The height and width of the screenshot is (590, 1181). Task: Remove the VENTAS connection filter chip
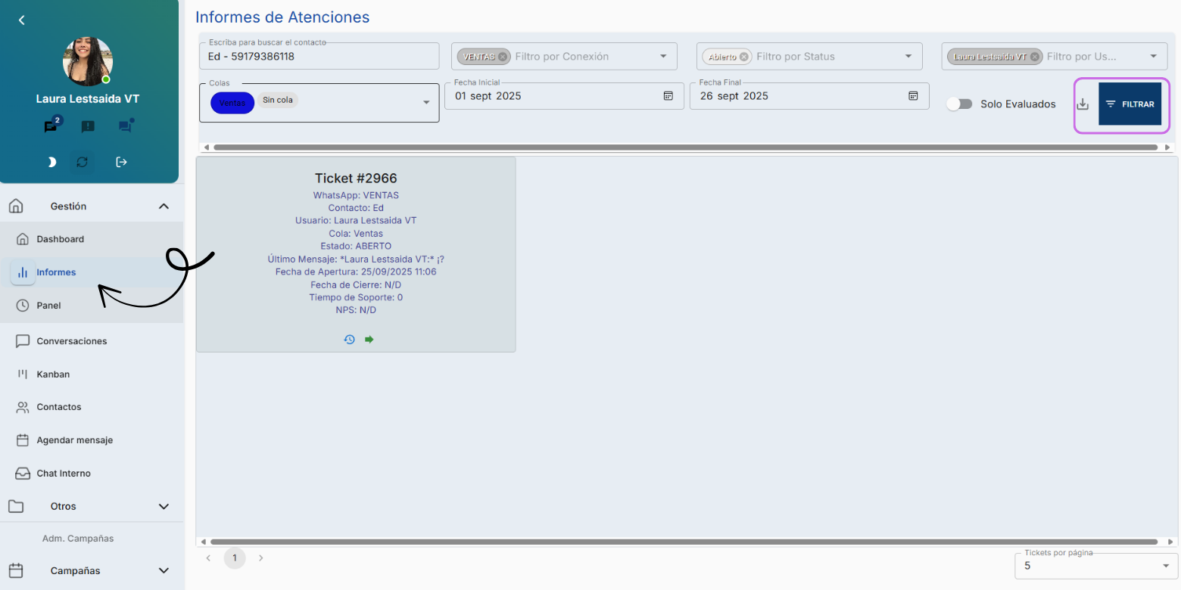pos(503,57)
